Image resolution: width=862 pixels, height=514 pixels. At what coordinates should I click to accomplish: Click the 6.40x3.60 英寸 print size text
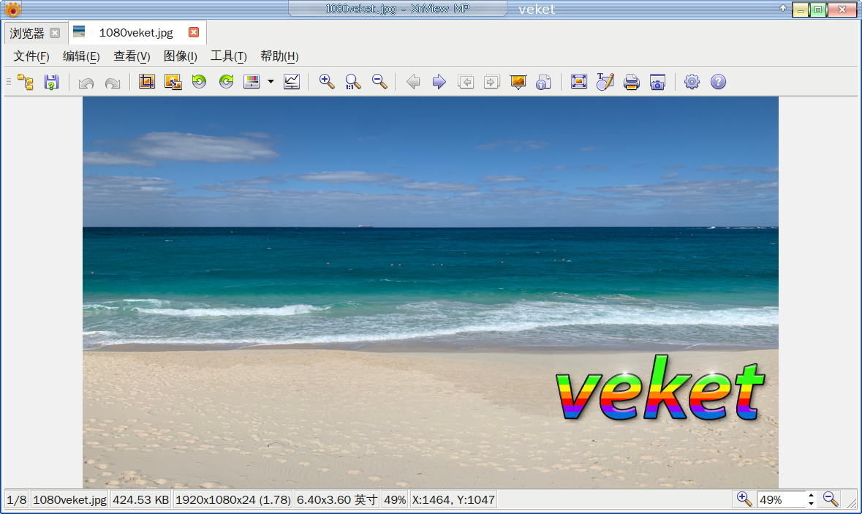[x=337, y=499]
